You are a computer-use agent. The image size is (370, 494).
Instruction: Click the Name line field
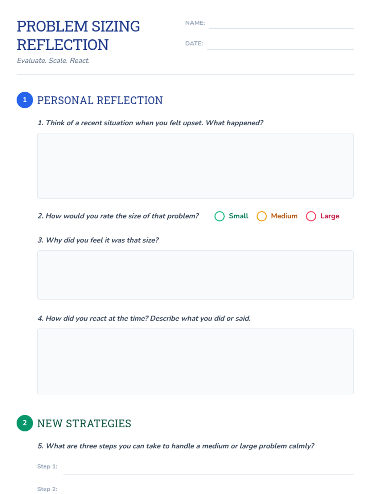tap(281, 23)
